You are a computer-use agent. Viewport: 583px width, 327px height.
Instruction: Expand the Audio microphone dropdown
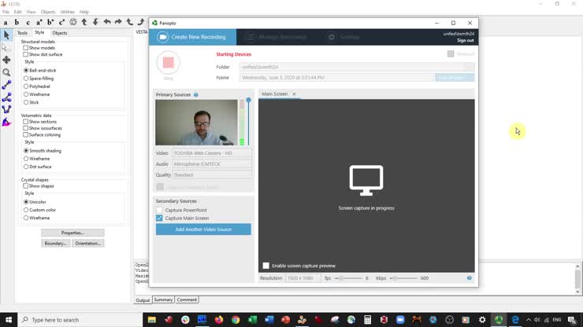(x=212, y=164)
